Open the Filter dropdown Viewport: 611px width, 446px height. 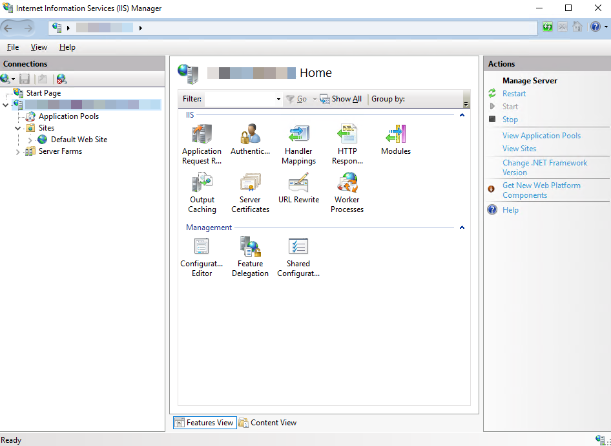click(x=278, y=99)
